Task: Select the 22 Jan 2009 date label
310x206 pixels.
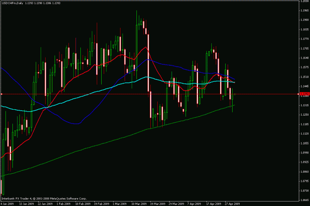Action: [x=45, y=204]
